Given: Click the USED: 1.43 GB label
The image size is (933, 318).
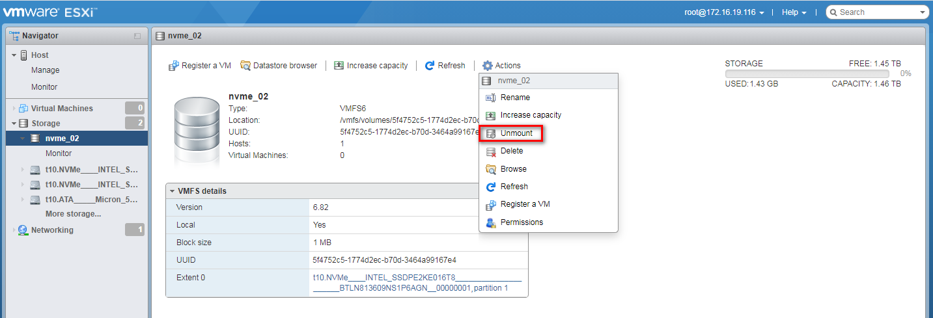Looking at the screenshot, I should pyautogui.click(x=751, y=84).
